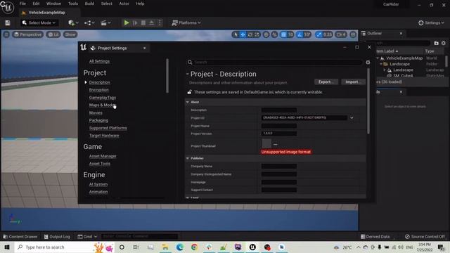Open the viewport options hamburger menu
The image size is (450, 253).
pos(6,34)
